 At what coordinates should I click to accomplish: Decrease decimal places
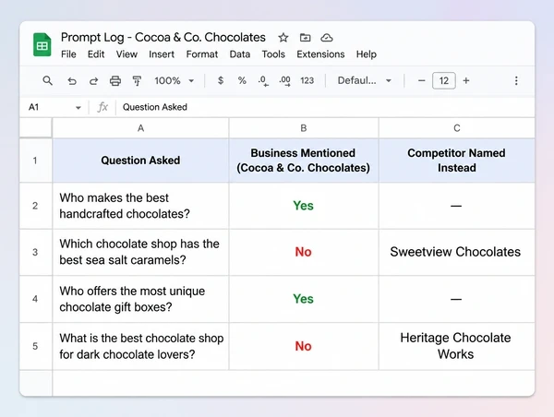click(263, 81)
